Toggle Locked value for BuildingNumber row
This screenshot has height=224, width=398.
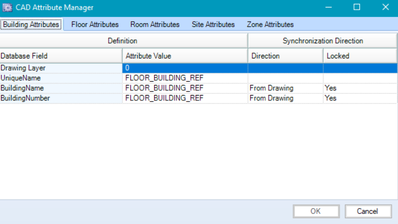click(x=360, y=98)
